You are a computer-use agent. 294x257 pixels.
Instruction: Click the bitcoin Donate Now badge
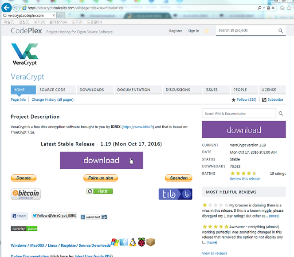click(x=26, y=194)
